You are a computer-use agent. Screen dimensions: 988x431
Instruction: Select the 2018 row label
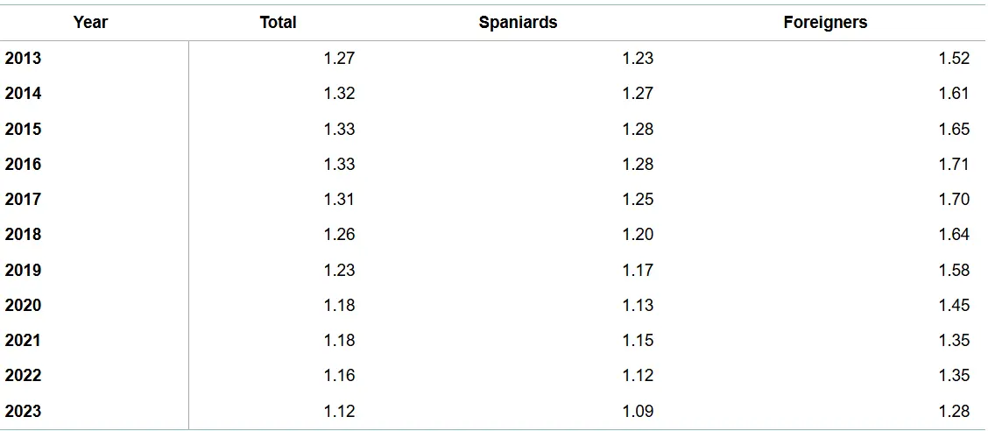pyautogui.click(x=23, y=235)
